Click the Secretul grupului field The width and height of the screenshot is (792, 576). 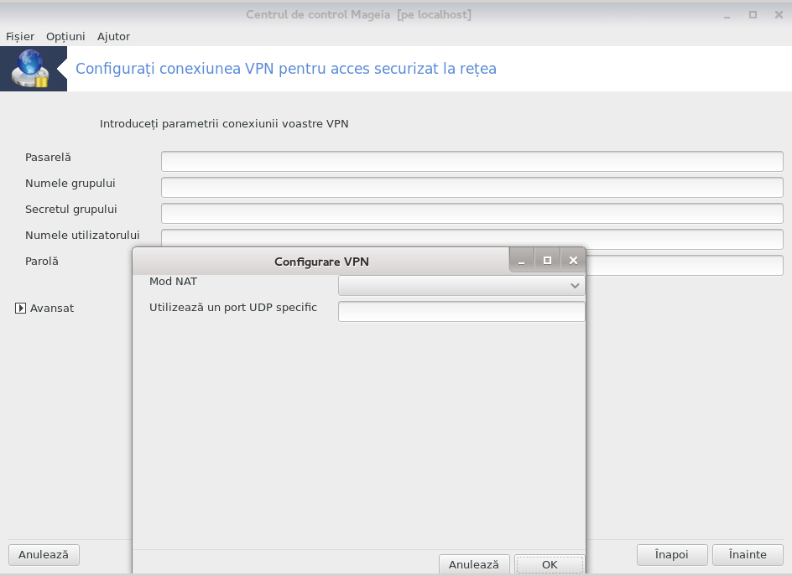point(472,214)
